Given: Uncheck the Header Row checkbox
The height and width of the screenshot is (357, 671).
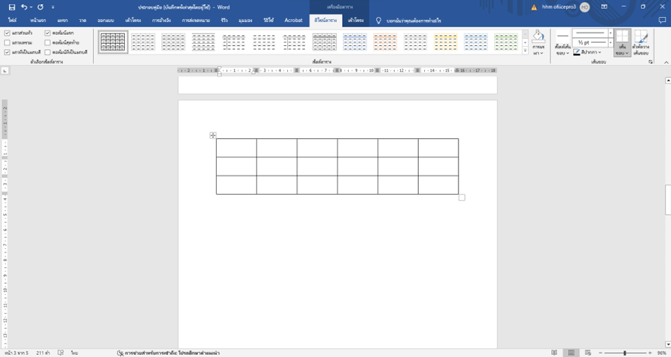Looking at the screenshot, I should point(7,33).
